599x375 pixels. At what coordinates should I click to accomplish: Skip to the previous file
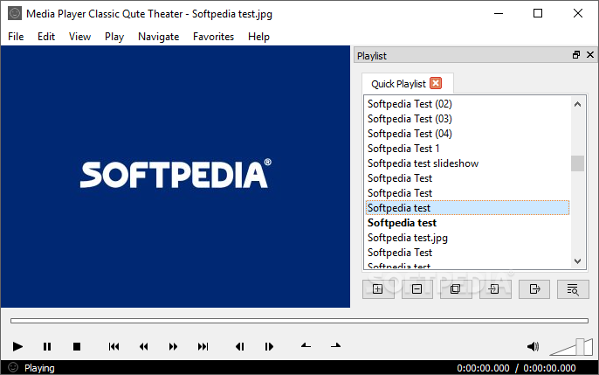114,347
